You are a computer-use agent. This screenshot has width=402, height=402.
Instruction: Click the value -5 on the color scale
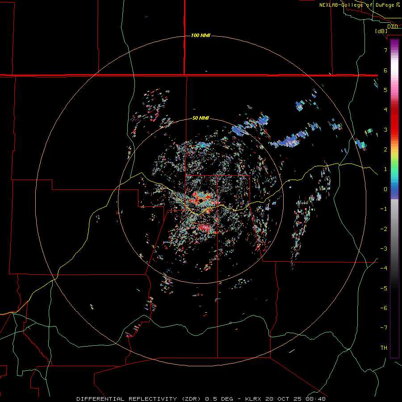pos(384,289)
